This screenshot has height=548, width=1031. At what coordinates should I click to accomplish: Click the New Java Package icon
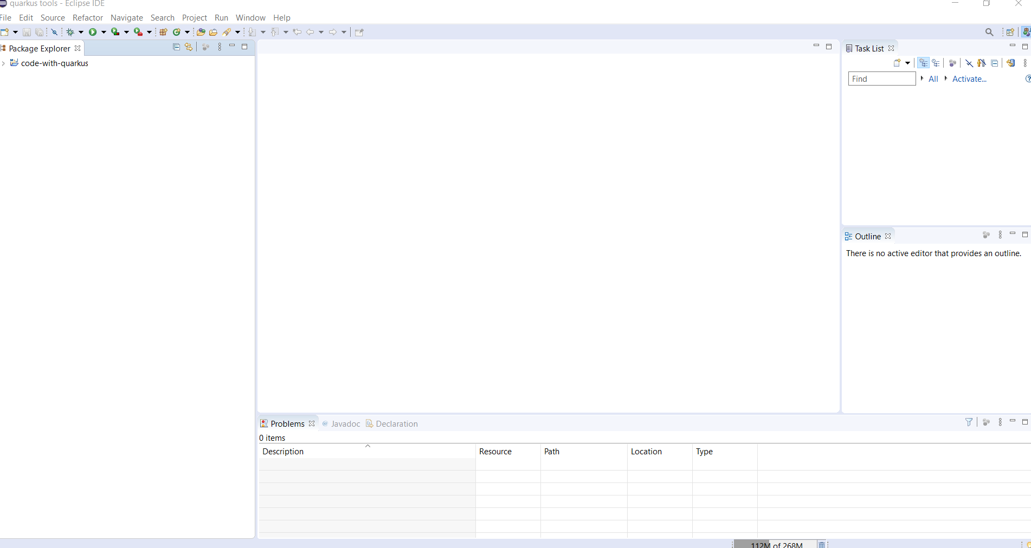point(163,32)
